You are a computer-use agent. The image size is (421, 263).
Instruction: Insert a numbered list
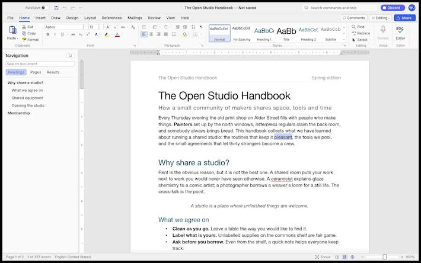155,27
